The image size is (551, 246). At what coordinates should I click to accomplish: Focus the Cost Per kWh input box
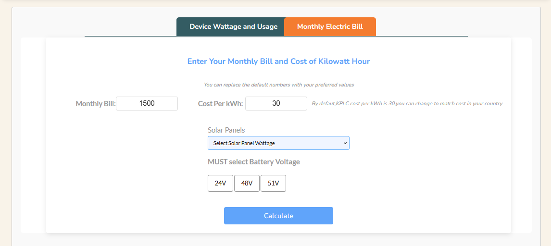pos(276,103)
